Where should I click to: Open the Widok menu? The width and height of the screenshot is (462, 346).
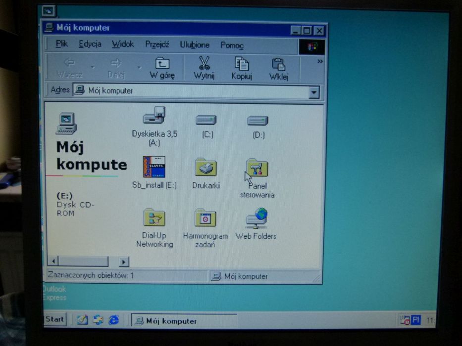[123, 44]
